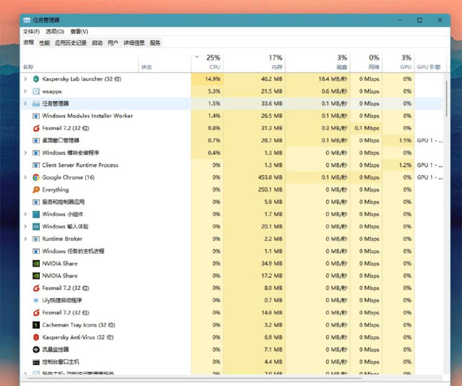Screen dimensions: 462x386
Task: Expand the Windows 模块安装程序 process entry
Action: (25, 152)
